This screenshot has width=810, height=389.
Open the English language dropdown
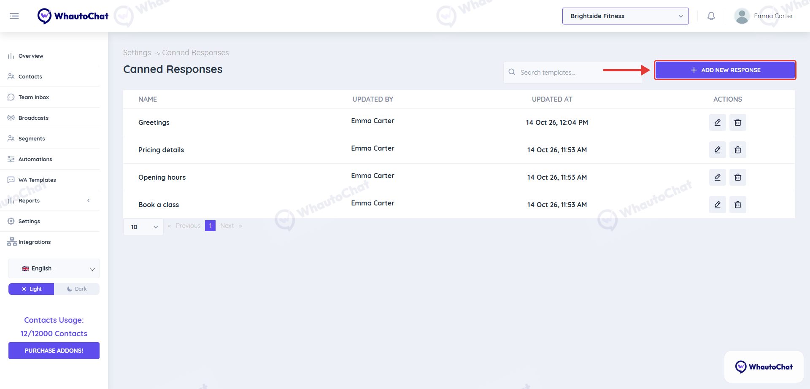54,268
